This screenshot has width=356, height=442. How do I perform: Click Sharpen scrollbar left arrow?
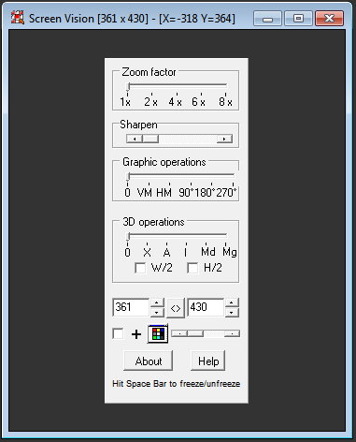coord(135,139)
